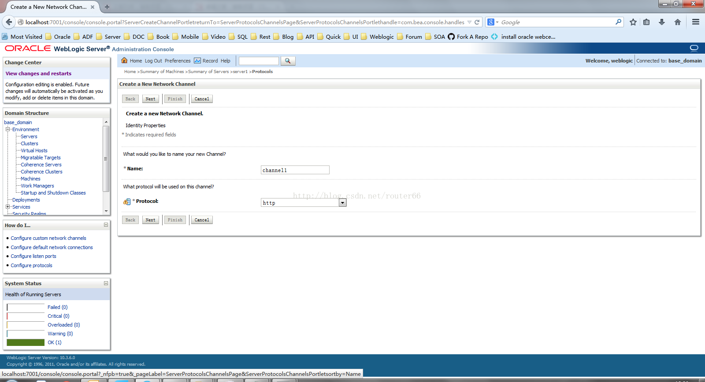705x382 pixels.
Task: Open the search engine selector dropdown
Action: [x=493, y=22]
